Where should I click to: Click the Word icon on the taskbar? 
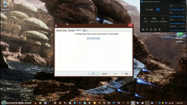coord(45,103)
